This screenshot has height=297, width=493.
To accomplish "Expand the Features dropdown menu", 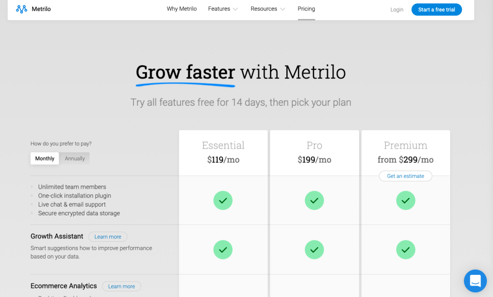I will point(222,9).
